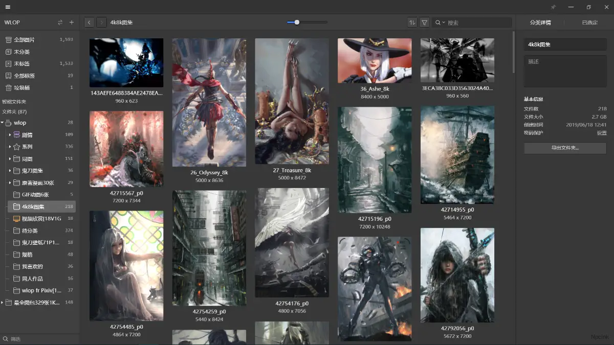Open the sort order icon
The image size is (614, 345).
click(x=412, y=22)
